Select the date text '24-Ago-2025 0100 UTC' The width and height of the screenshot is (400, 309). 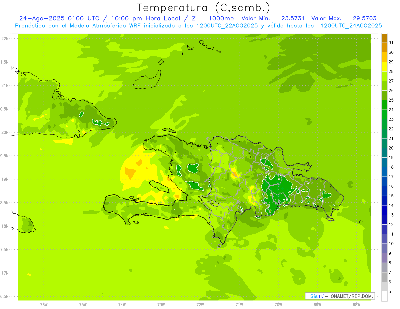pyautogui.click(x=59, y=18)
